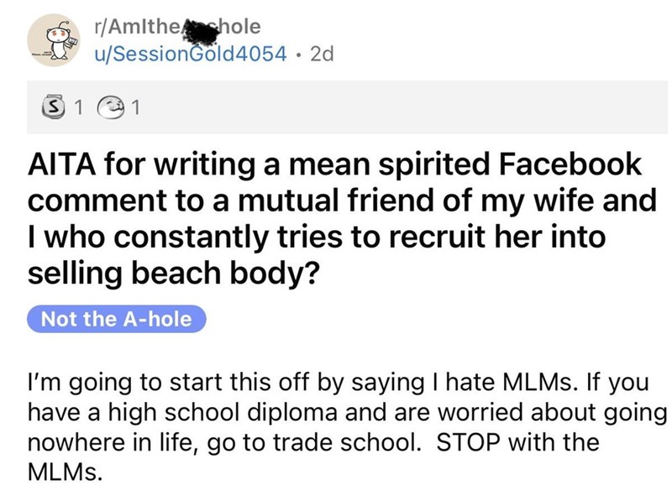Image resolution: width=672 pixels, height=496 pixels.
Task: Click the smiley face award icon
Action: [110, 107]
